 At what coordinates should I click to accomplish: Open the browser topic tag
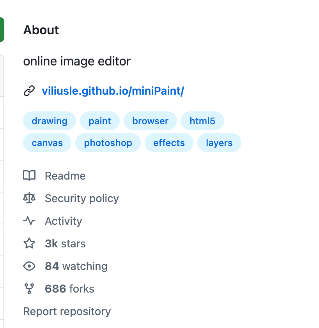point(150,121)
